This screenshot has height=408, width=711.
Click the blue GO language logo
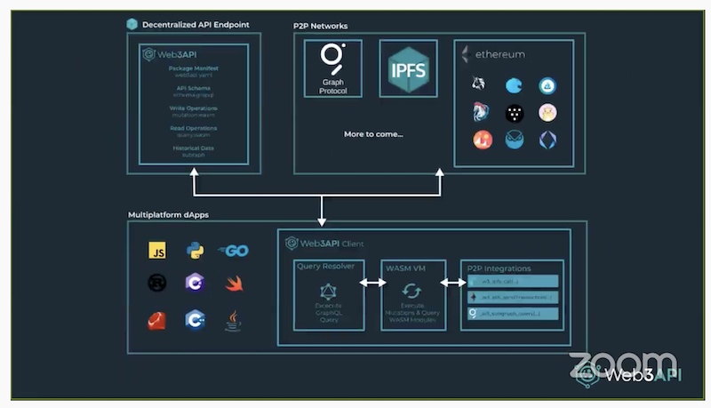point(234,251)
